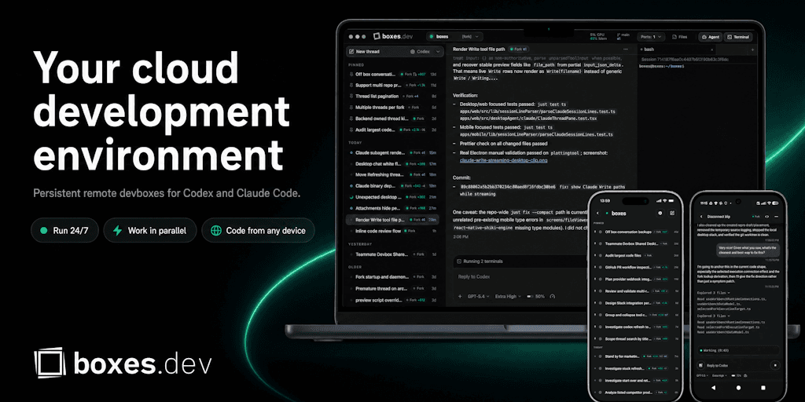Click the Run 24/7 badge
805x402 pixels.
(64, 231)
